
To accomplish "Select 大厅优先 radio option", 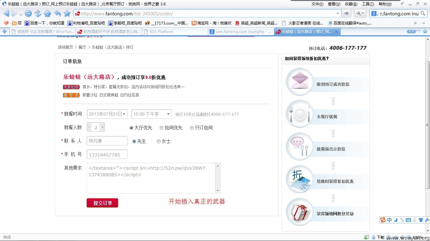I will [x=131, y=128].
